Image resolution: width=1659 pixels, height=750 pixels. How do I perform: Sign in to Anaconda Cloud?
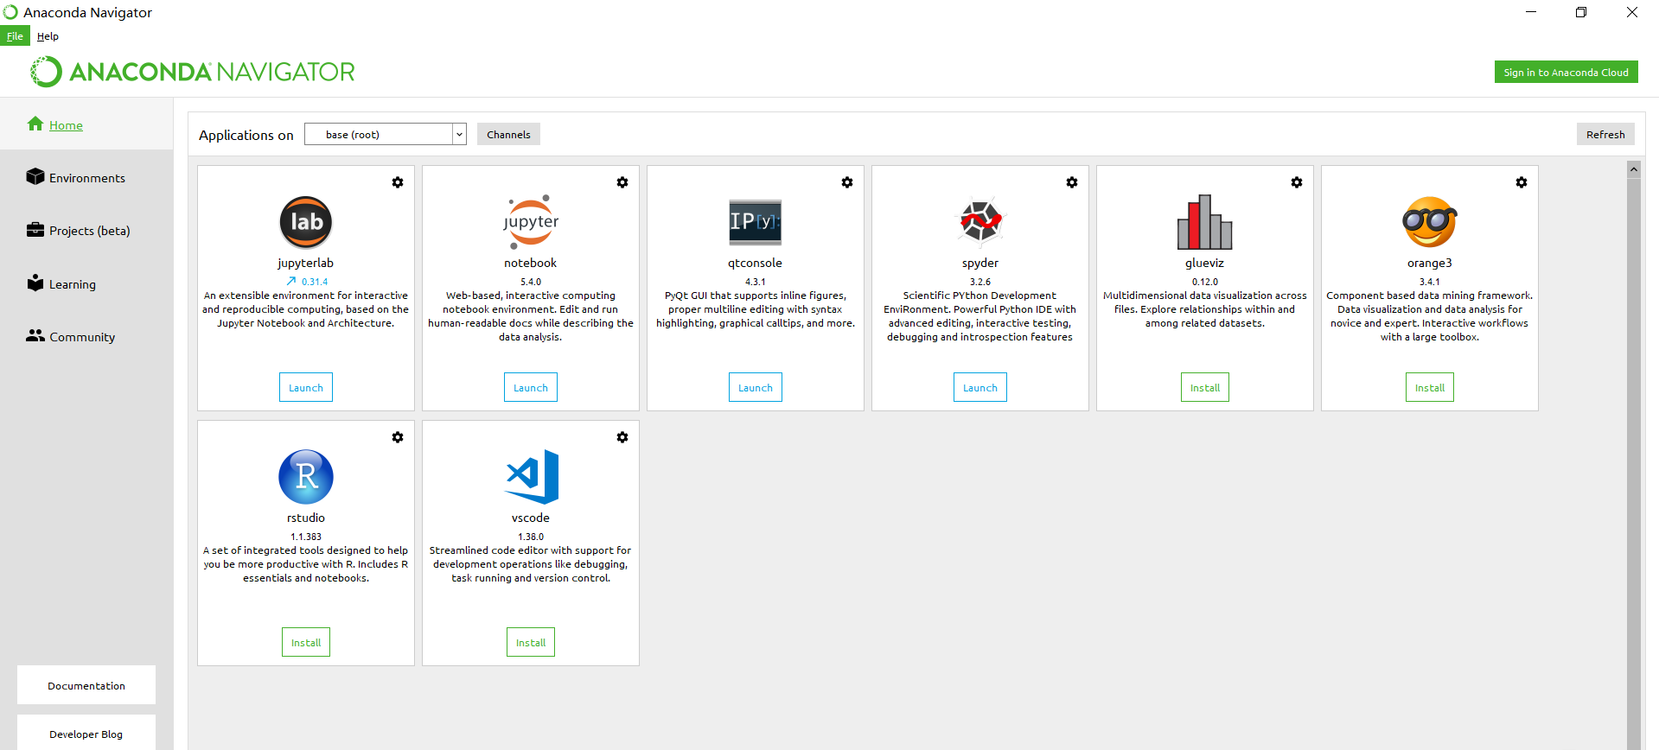click(x=1566, y=73)
